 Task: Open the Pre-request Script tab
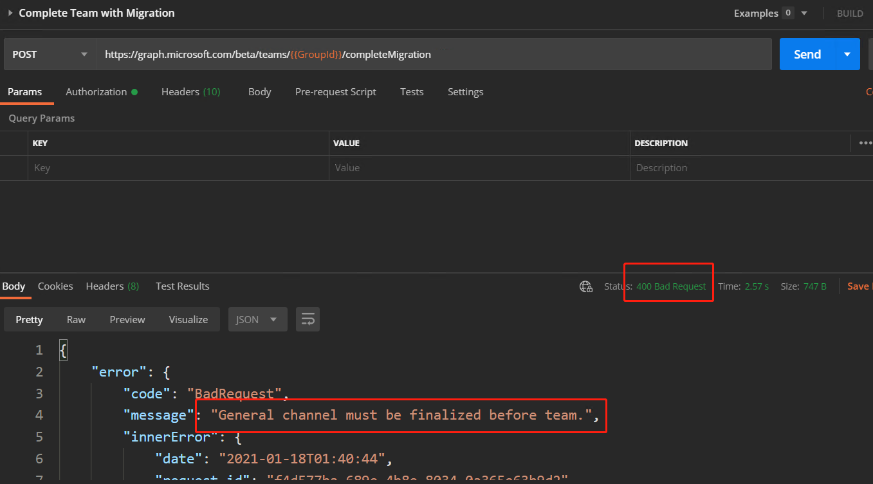click(x=335, y=92)
